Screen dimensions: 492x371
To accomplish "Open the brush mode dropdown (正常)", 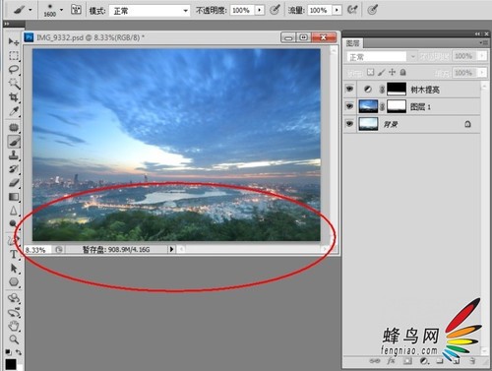I will coord(150,11).
